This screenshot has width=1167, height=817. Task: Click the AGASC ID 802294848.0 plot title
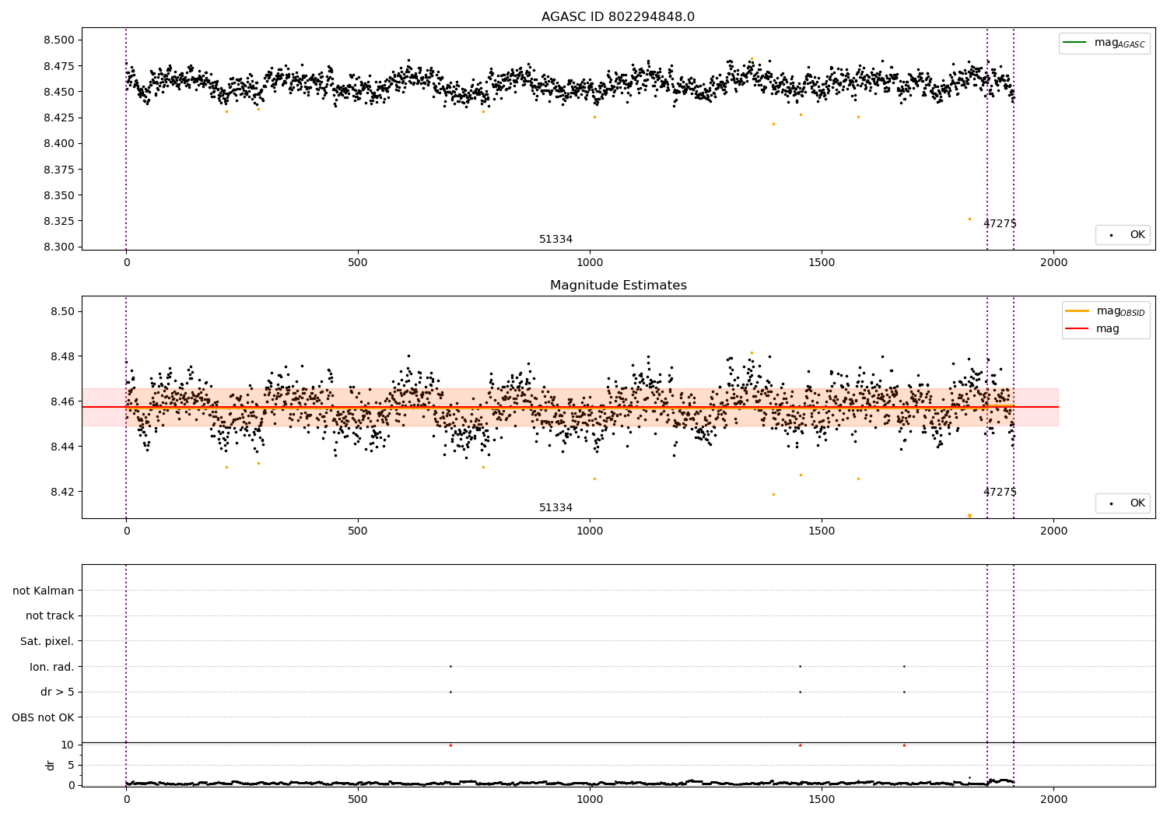click(x=618, y=17)
